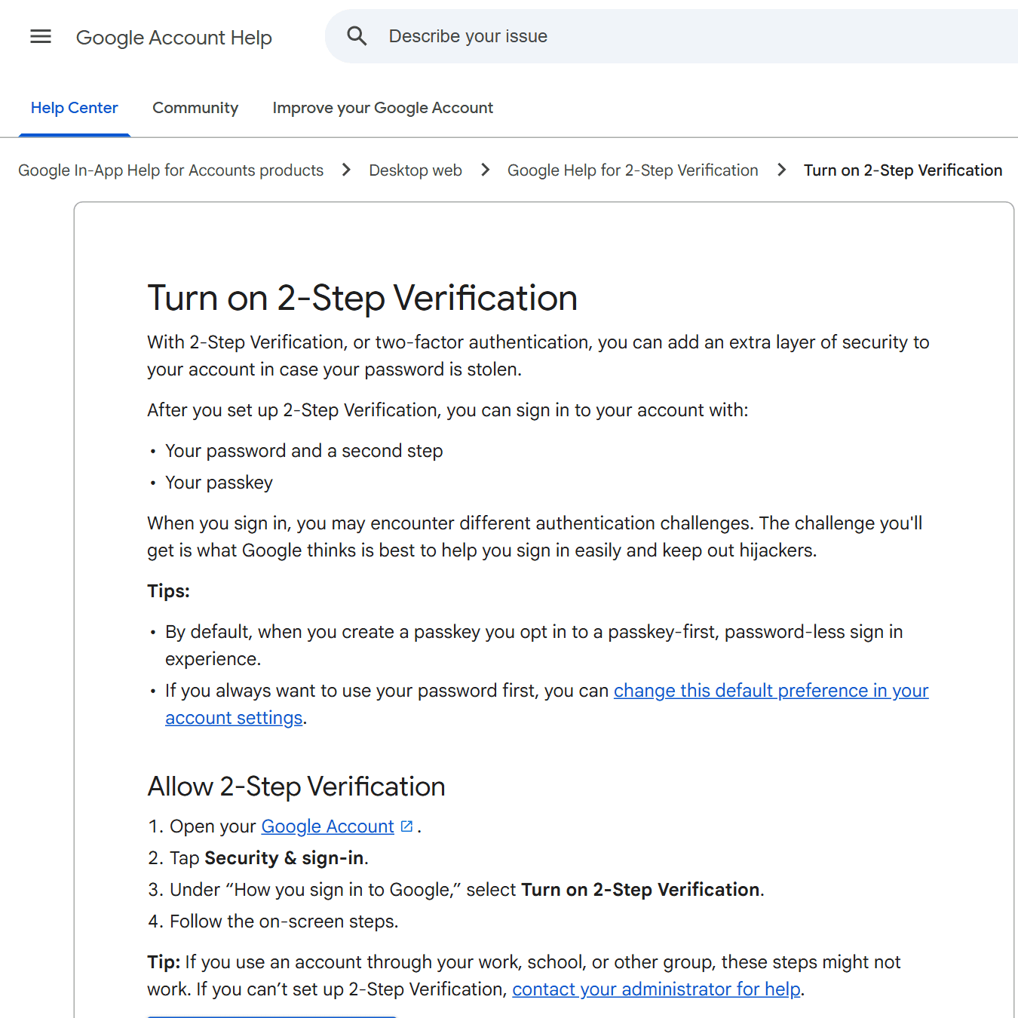
Task: Click 'Your password and a second step' bullet
Action: (304, 451)
